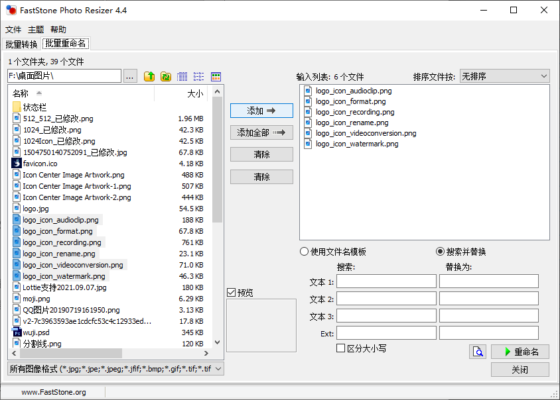Open the 文件 menu
The width and height of the screenshot is (560, 400).
click(13, 30)
